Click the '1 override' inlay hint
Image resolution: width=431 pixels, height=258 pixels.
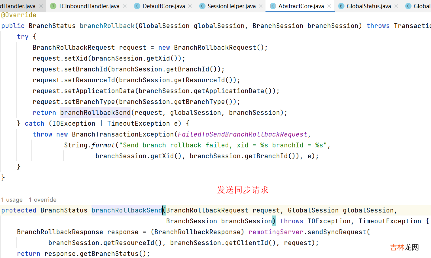(43, 200)
